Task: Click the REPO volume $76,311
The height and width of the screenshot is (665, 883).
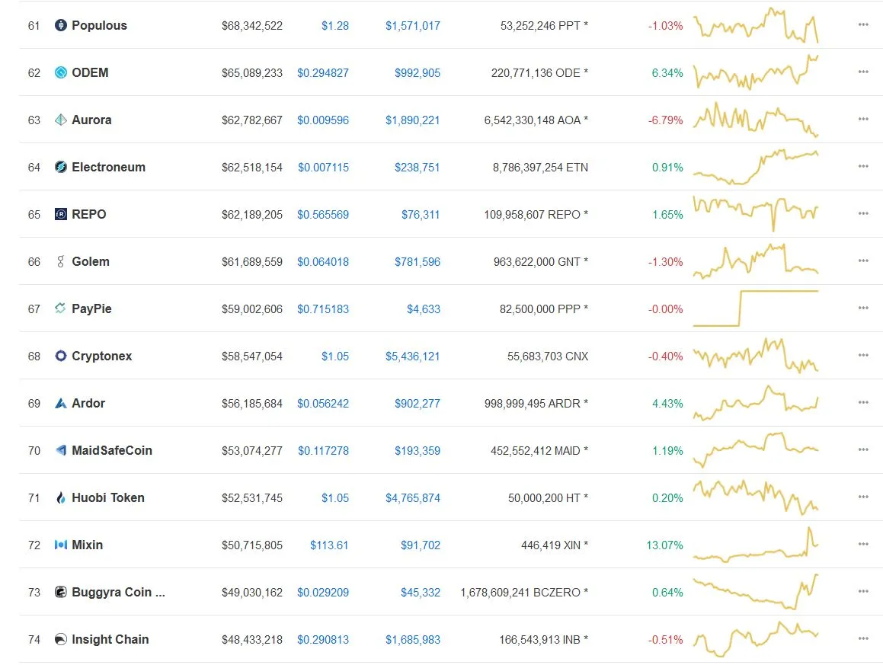Action: pyautogui.click(x=421, y=215)
